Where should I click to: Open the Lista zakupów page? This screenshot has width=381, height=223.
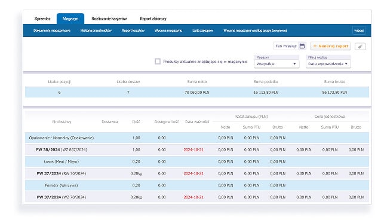coord(203,30)
